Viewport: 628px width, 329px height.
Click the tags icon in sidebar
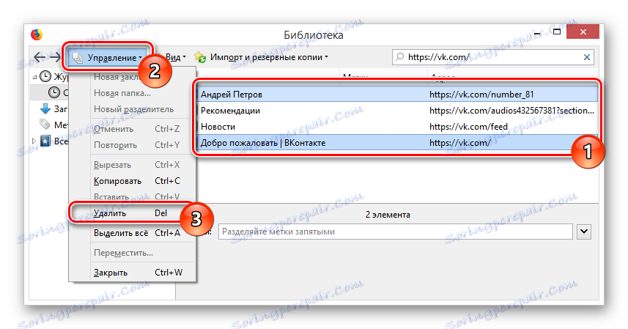click(x=45, y=125)
